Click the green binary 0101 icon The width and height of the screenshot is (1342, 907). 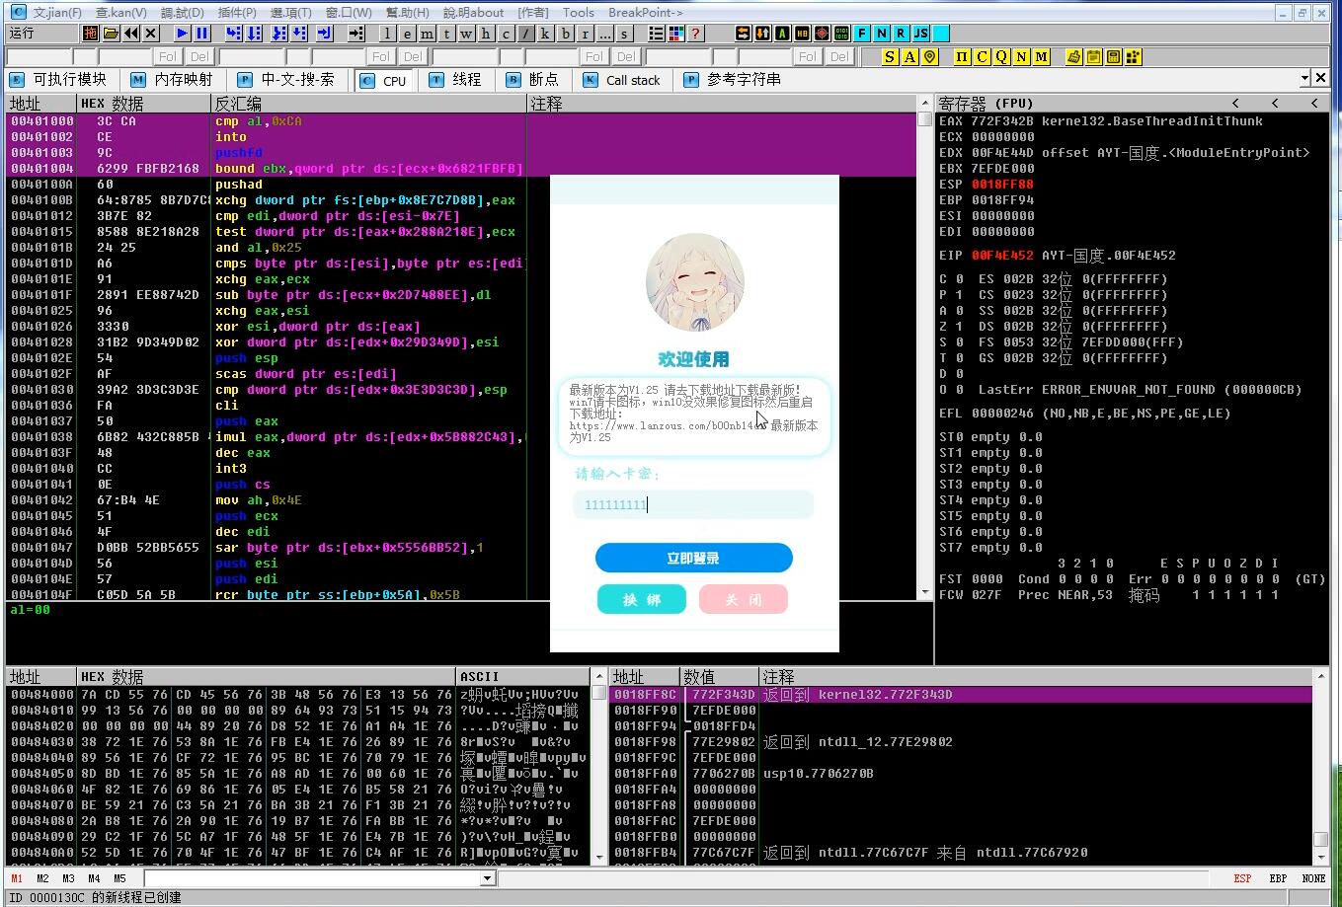(x=841, y=33)
